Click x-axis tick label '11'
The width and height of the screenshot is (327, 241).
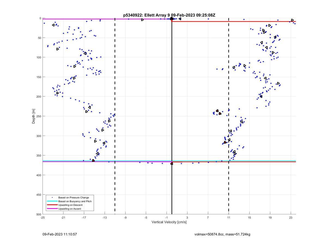229,217
